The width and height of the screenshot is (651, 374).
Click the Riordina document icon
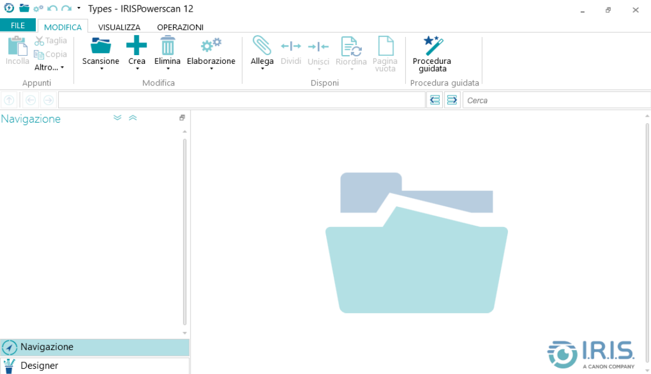(x=351, y=46)
